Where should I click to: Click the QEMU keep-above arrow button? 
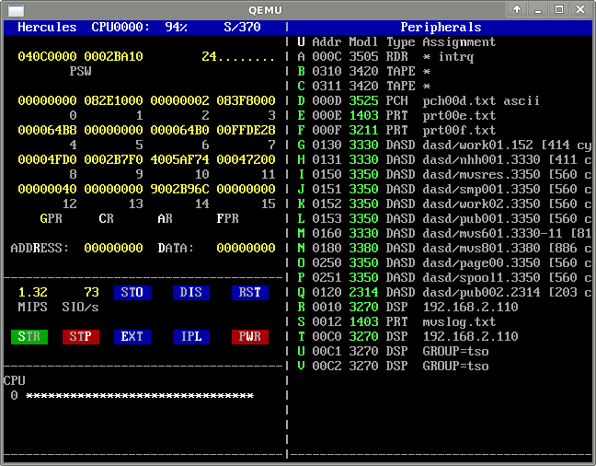(517, 9)
